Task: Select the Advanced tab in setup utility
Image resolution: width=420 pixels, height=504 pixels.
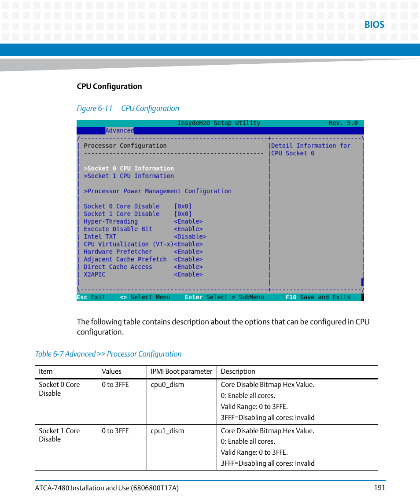Action: [x=120, y=130]
